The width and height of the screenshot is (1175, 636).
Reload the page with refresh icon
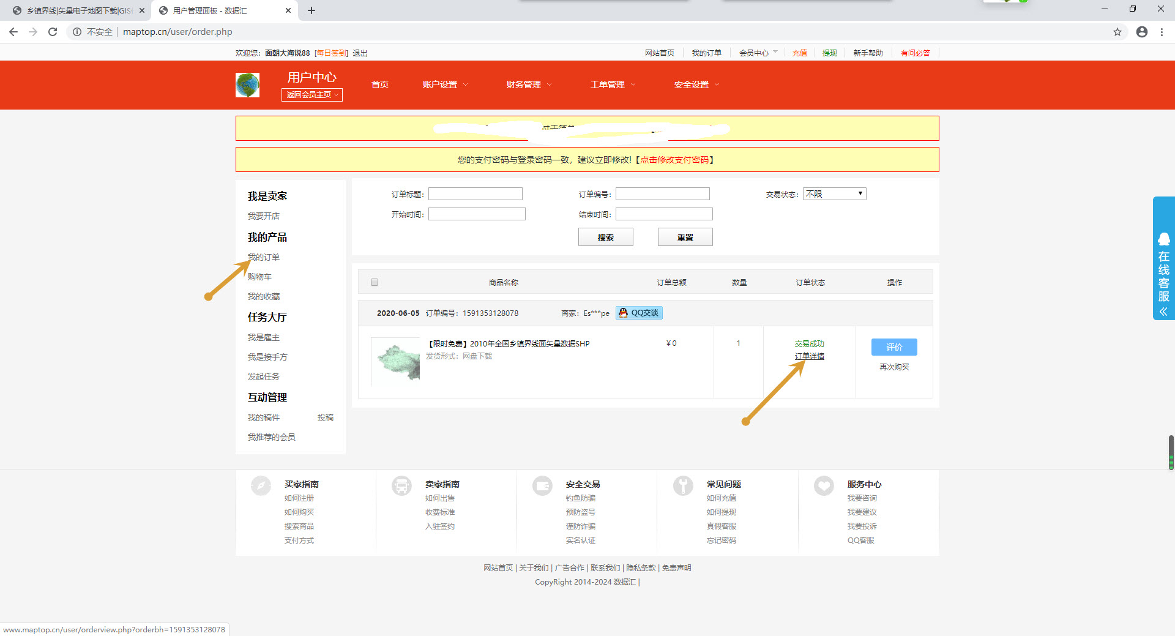[x=53, y=32]
